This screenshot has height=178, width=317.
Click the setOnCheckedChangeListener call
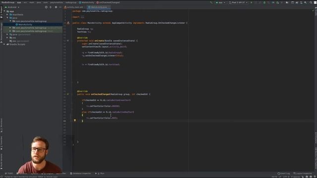click(x=100, y=55)
